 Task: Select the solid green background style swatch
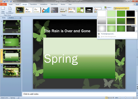121,14
